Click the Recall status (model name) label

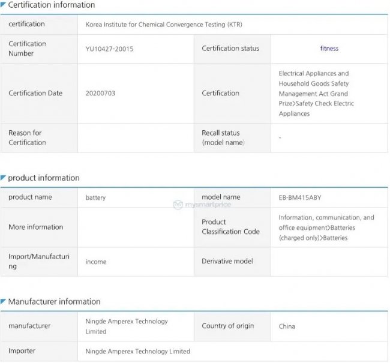coord(221,137)
